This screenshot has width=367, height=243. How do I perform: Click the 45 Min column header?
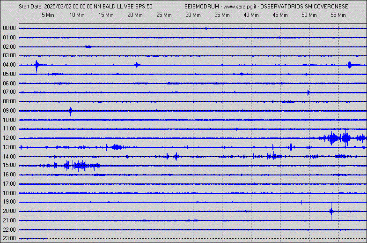click(280, 15)
